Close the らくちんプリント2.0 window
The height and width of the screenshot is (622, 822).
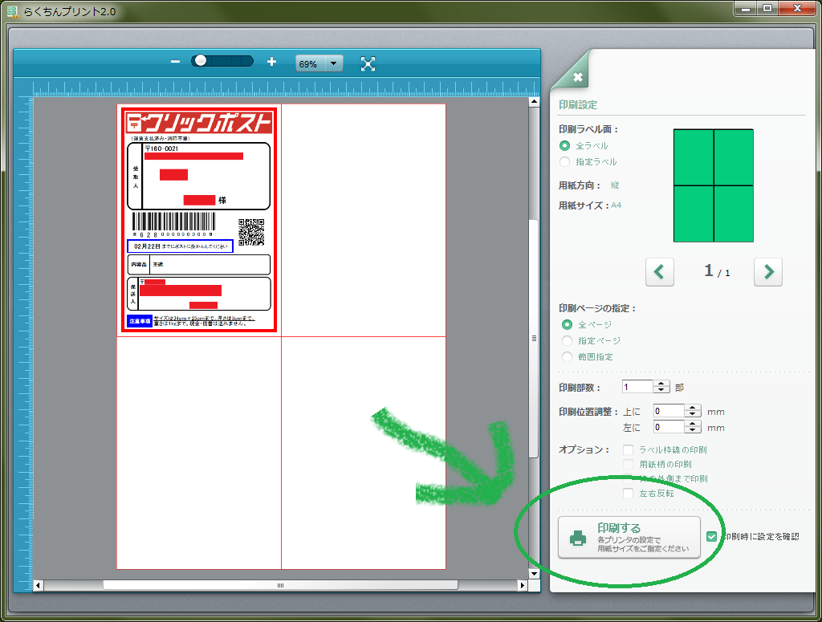(x=797, y=8)
